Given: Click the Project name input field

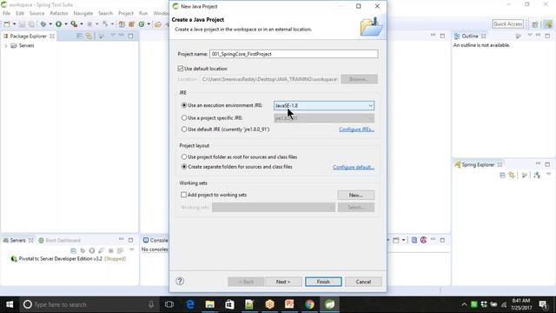Looking at the screenshot, I should (294, 54).
